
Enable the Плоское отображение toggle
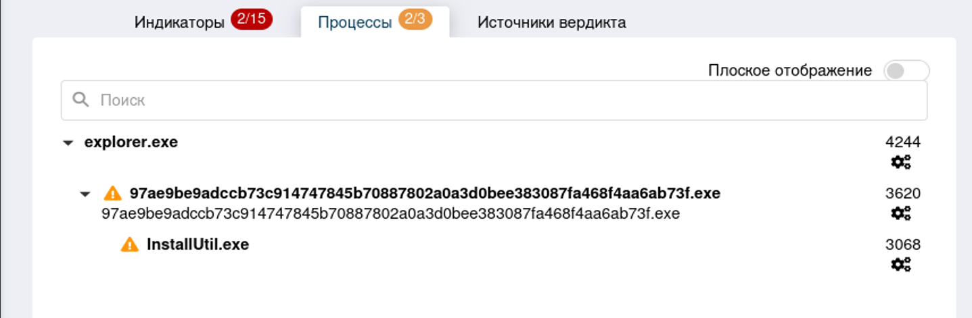[x=906, y=71]
